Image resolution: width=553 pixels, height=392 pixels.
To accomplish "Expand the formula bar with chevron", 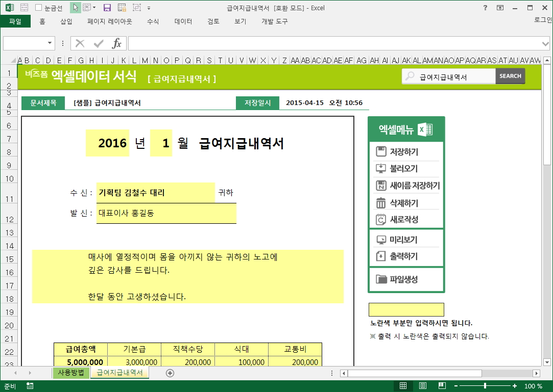I will point(546,43).
